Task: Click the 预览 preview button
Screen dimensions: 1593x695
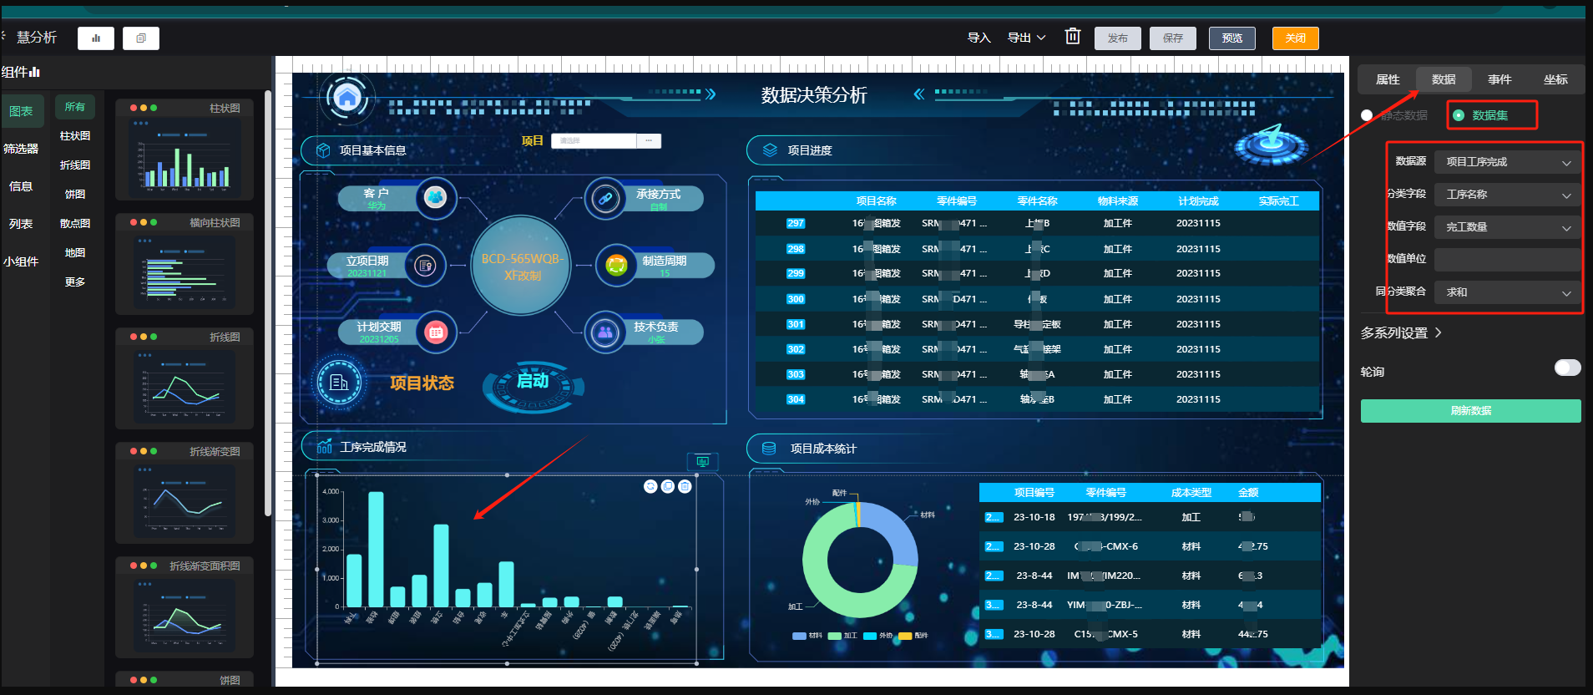Action: click(1231, 38)
